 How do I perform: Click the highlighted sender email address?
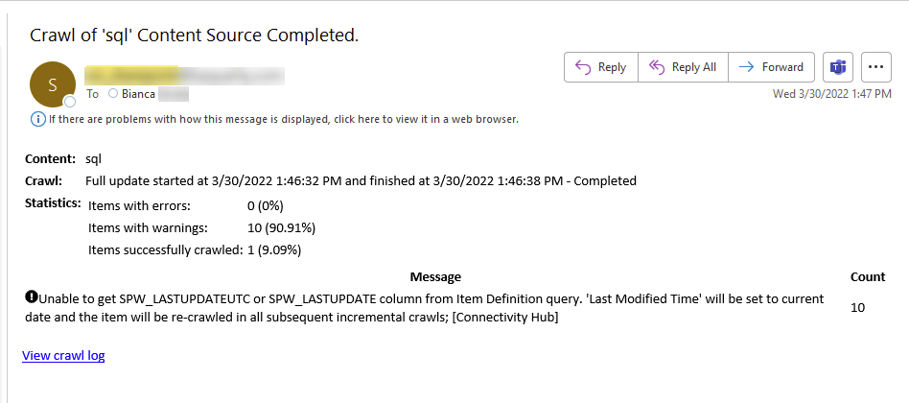coord(182,73)
